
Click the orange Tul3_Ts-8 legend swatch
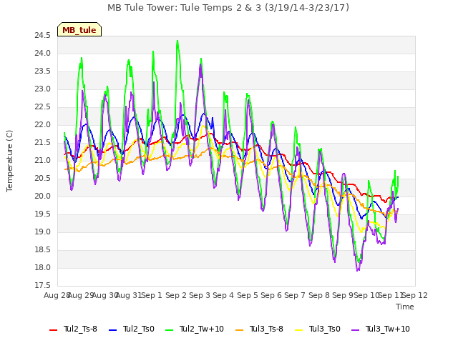(x=240, y=330)
